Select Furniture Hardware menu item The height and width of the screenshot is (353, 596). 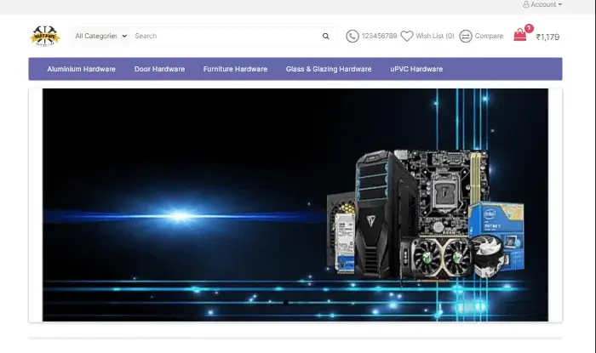[x=235, y=69]
